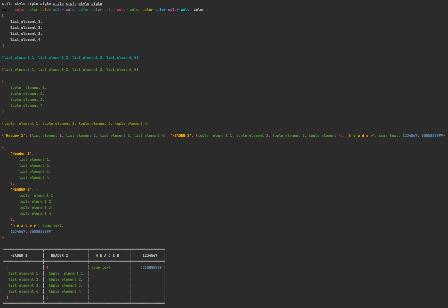This screenshot has width=448, height=308.
Task: Click 'tuple _element_1,' inside the table
Action: point(67,273)
